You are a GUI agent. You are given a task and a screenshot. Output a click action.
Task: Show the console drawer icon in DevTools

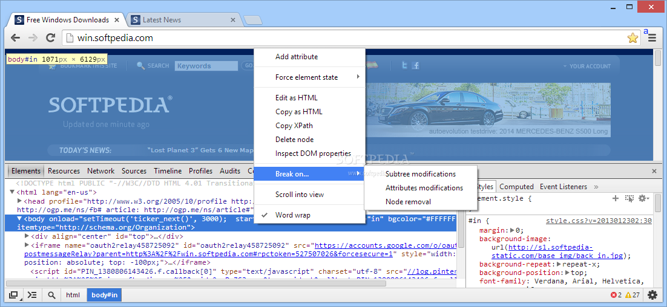pos(33,295)
